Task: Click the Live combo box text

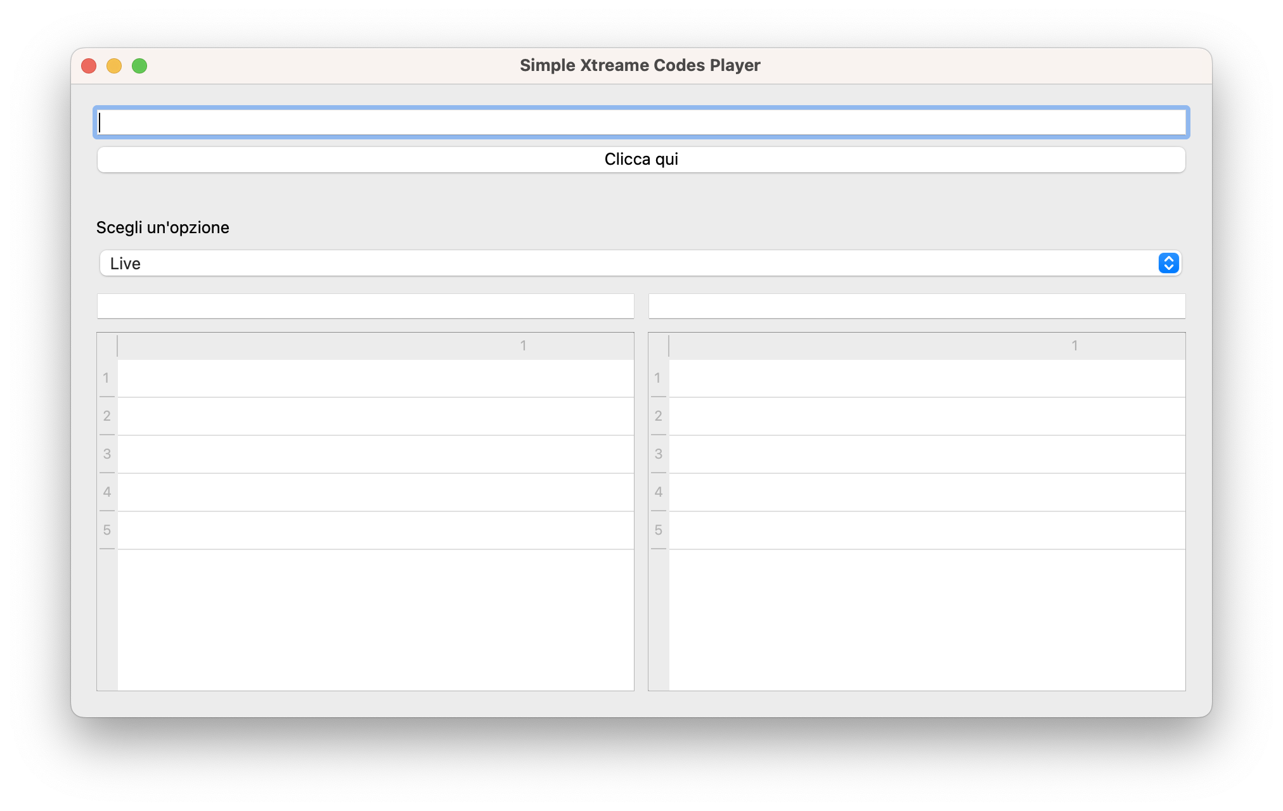Action: tap(126, 264)
